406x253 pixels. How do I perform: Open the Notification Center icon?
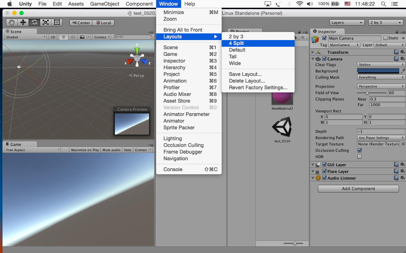[395, 4]
